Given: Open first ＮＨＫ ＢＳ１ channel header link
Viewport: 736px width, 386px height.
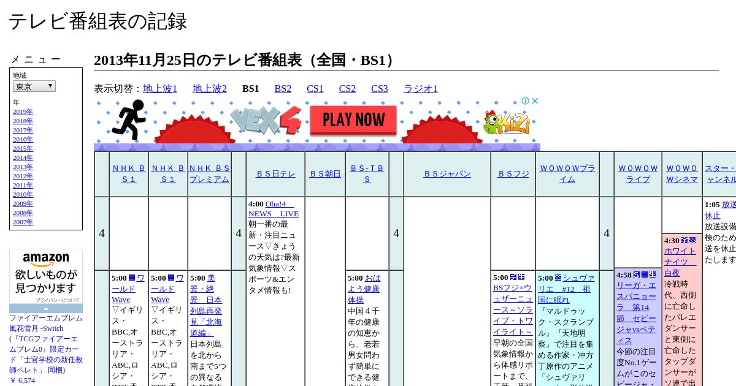Looking at the screenshot, I should tap(129, 173).
